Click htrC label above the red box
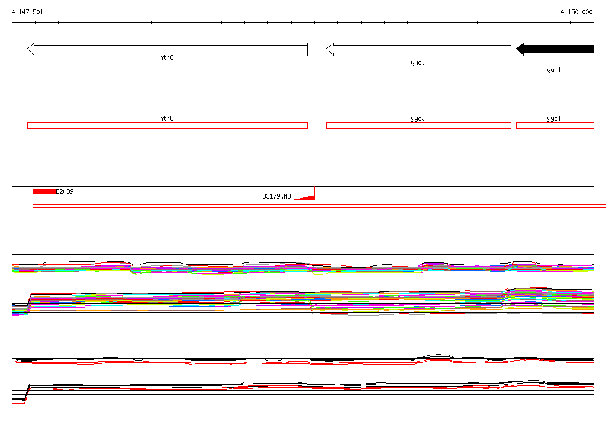The width and height of the screenshot is (606, 422). tap(166, 119)
